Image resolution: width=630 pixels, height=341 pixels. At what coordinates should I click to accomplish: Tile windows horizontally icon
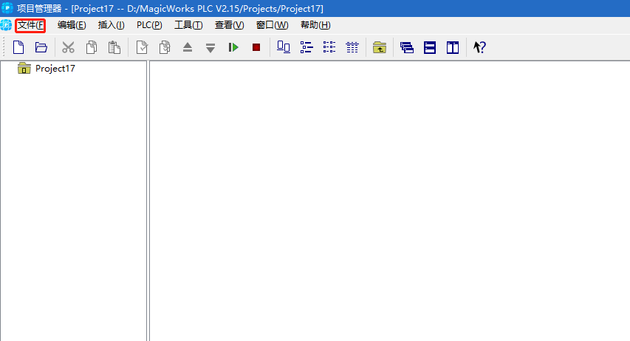pos(430,47)
